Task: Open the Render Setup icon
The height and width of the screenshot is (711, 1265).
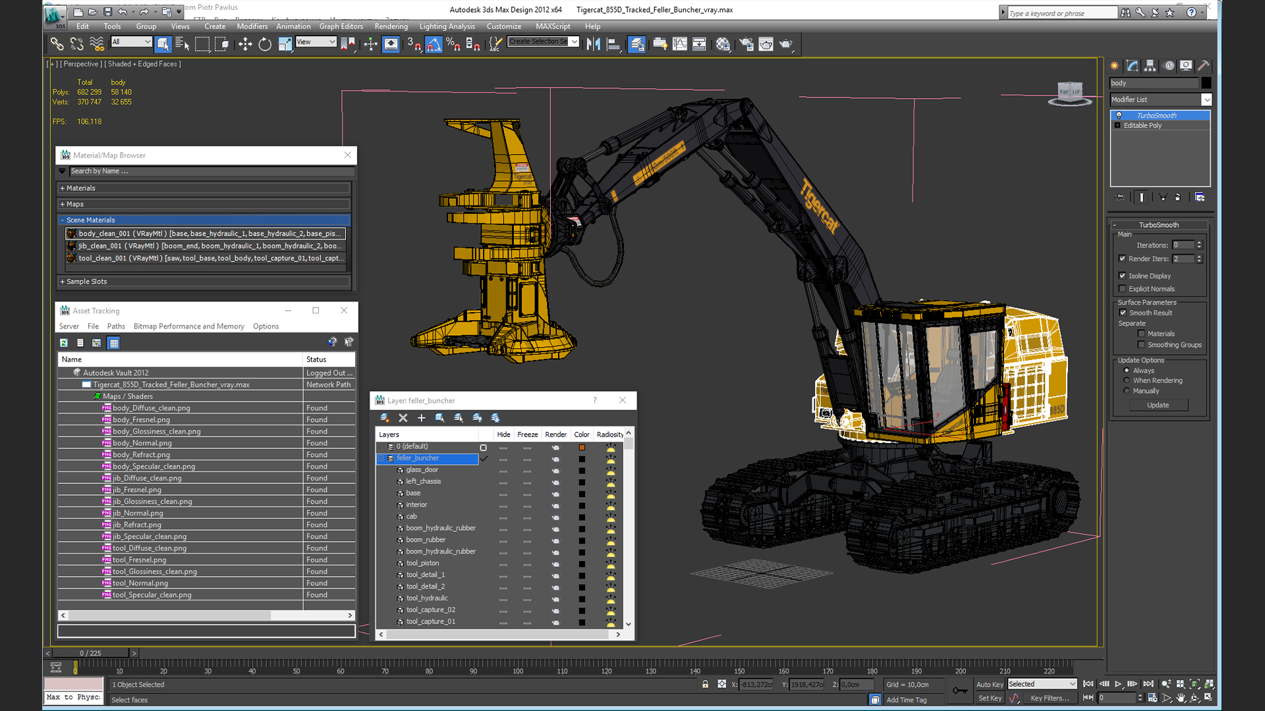Action: [x=746, y=44]
